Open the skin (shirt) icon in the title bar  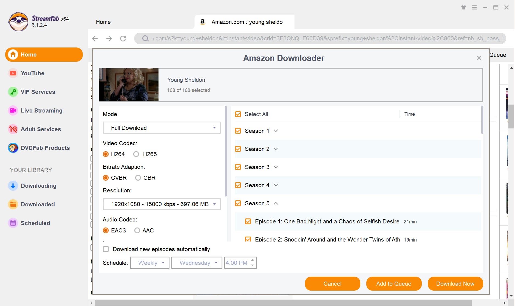464,7
